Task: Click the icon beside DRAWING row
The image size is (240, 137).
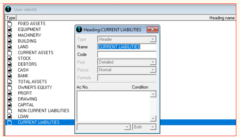Action: coord(10,99)
